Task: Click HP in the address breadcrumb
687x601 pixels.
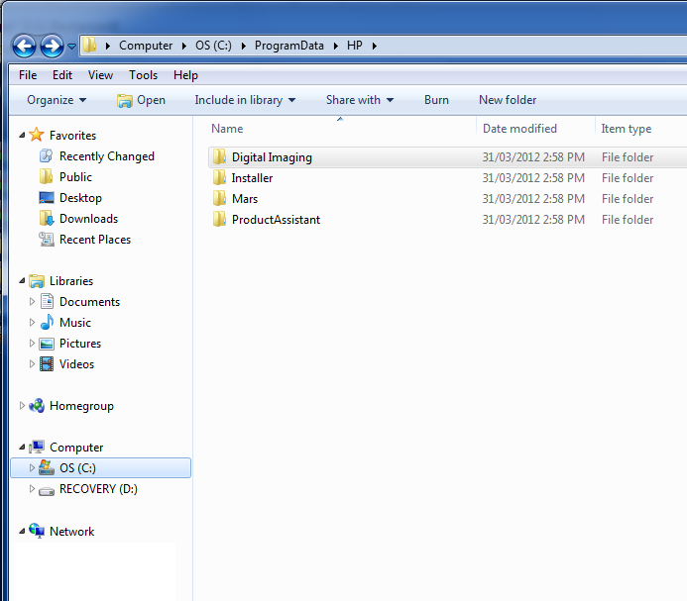Action: click(355, 46)
